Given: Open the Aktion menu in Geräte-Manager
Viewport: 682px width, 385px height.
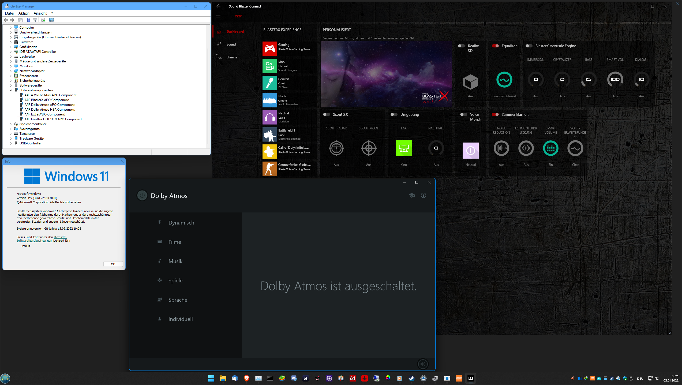Looking at the screenshot, I should [24, 13].
